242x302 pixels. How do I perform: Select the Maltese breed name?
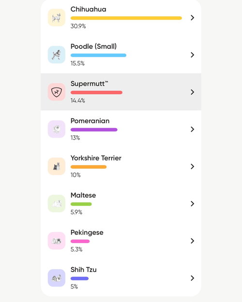click(x=83, y=195)
